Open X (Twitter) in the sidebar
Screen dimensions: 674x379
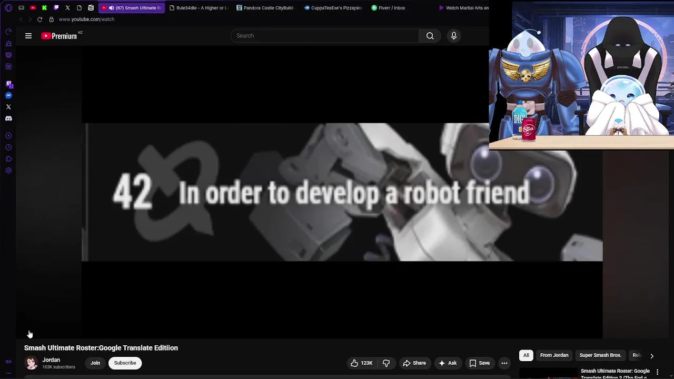pyautogui.click(x=8, y=107)
